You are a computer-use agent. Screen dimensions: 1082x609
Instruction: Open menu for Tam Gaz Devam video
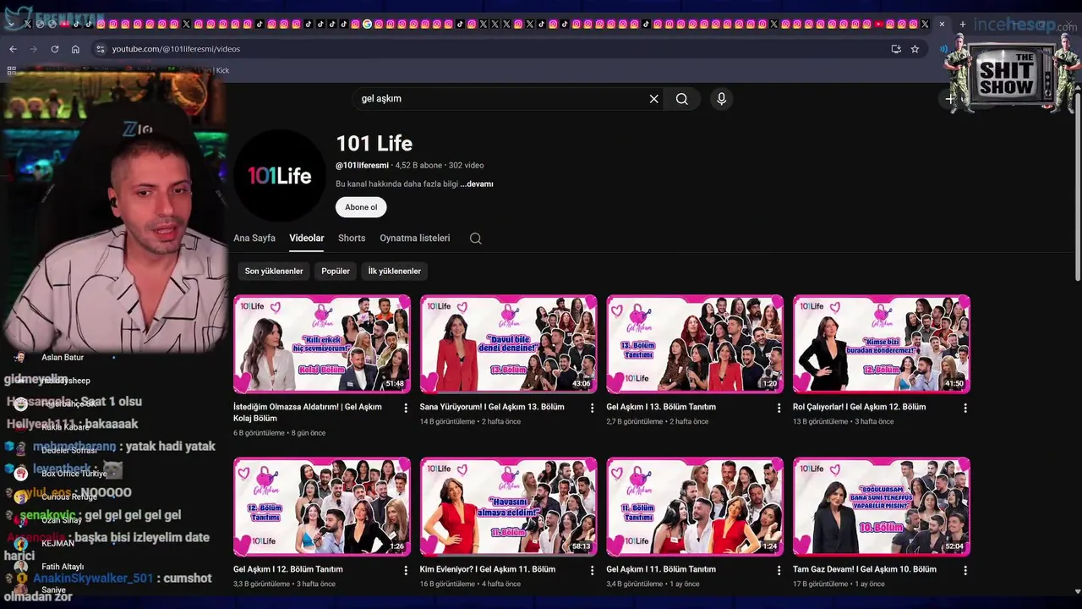(x=965, y=571)
